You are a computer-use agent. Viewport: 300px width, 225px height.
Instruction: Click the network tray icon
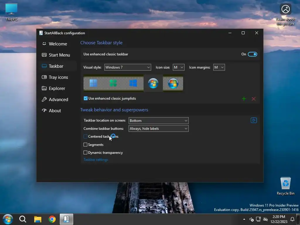coord(258,219)
